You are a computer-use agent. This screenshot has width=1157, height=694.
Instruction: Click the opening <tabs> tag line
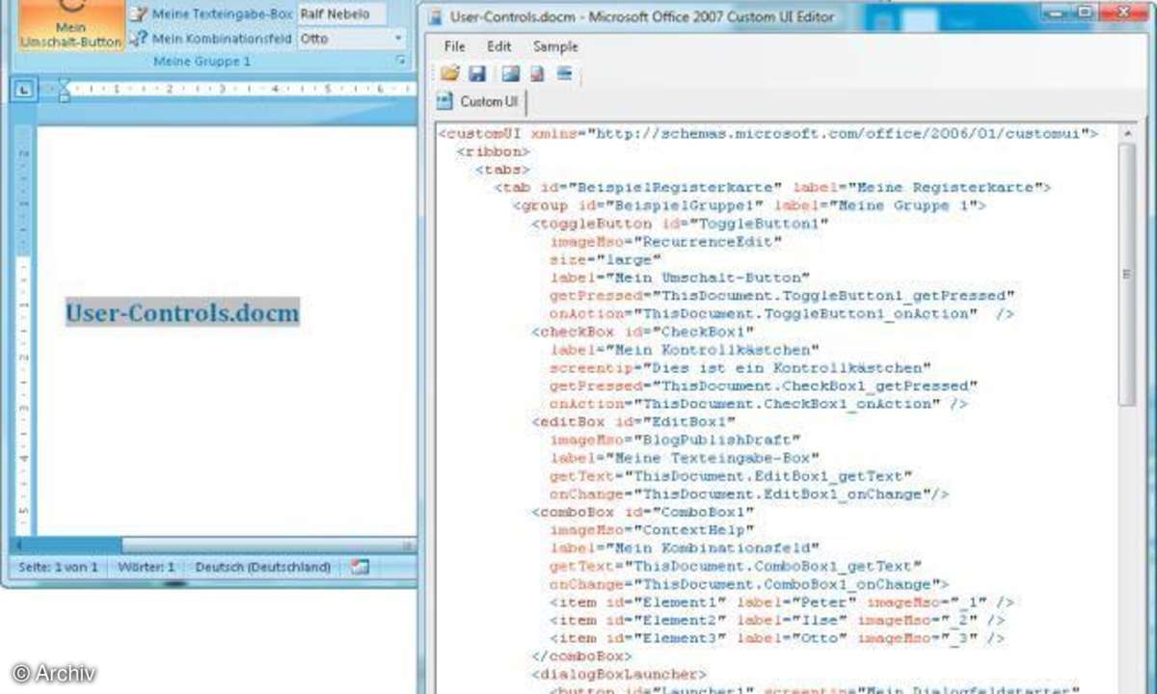pyautogui.click(x=502, y=170)
